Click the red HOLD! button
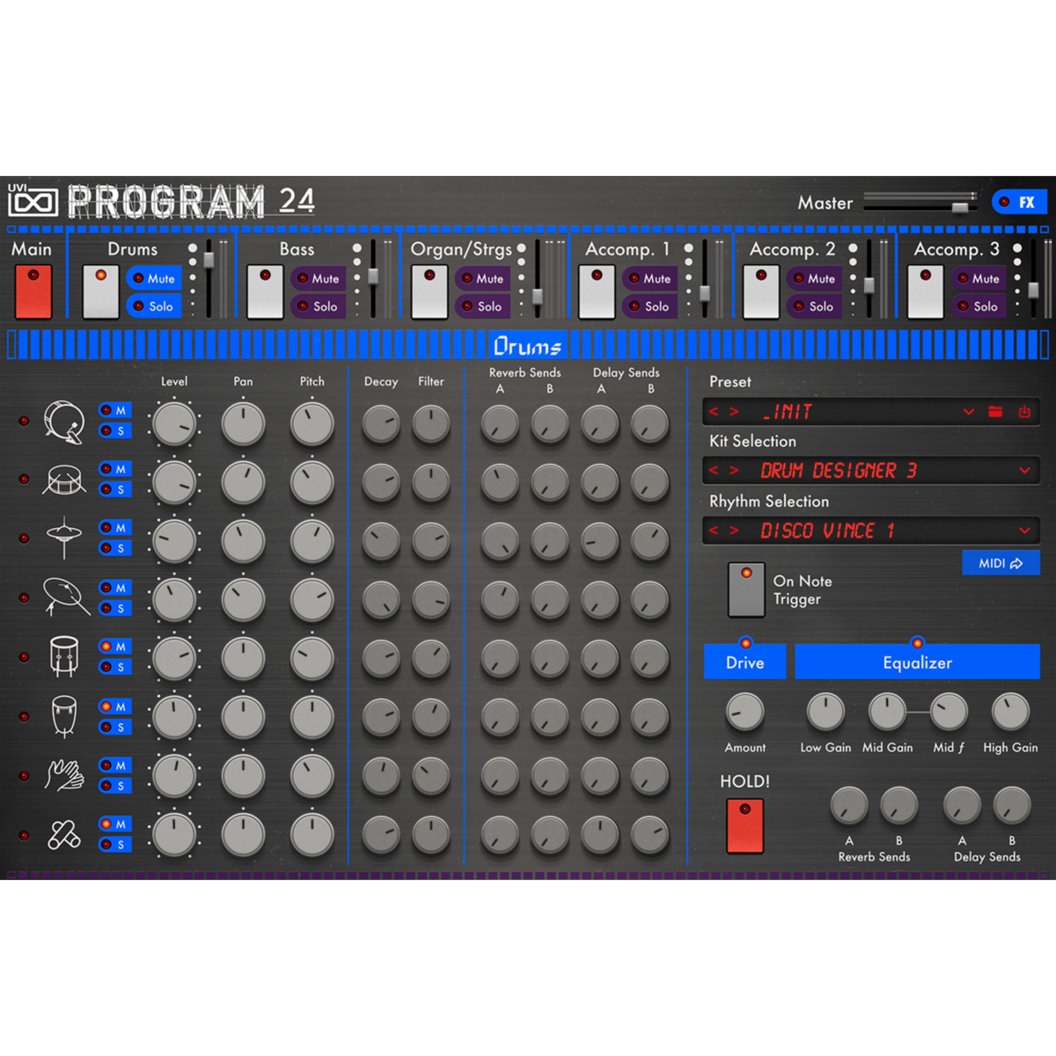Image resolution: width=1056 pixels, height=1056 pixels. pos(744,825)
